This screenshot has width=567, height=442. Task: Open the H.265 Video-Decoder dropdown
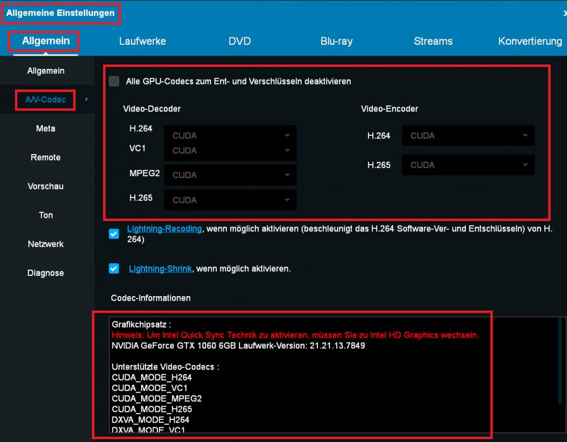[x=230, y=200]
